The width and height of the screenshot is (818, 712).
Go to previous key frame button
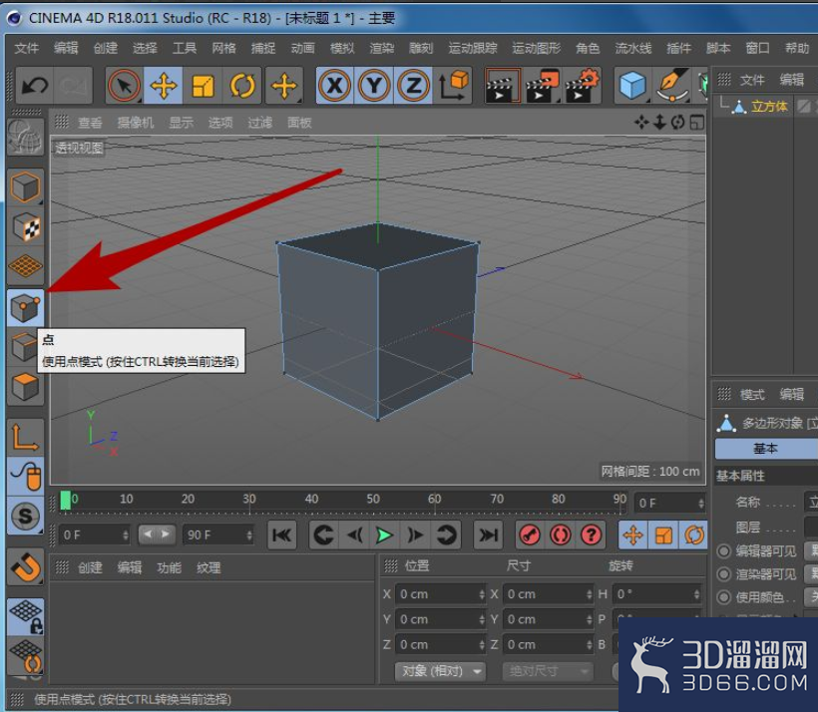click(324, 534)
